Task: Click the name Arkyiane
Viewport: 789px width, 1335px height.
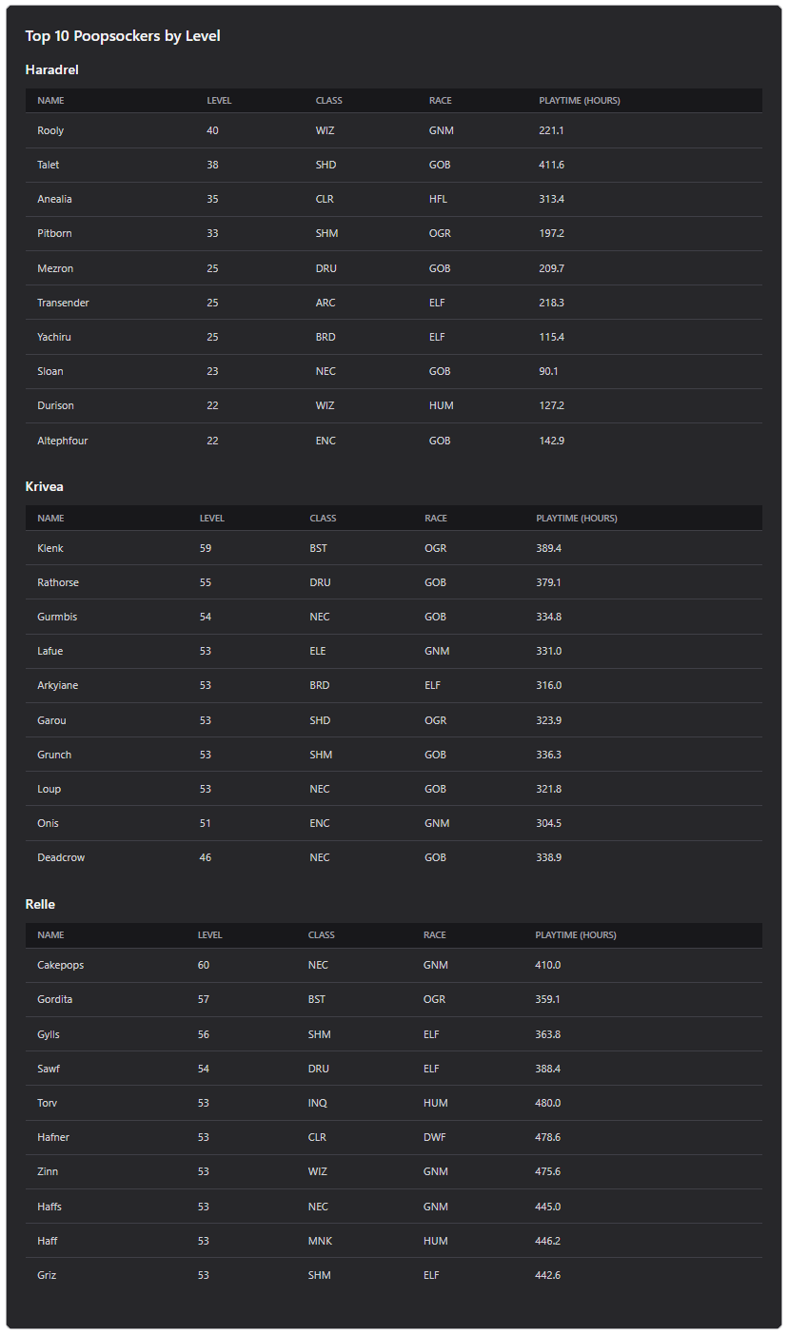Action: (58, 685)
